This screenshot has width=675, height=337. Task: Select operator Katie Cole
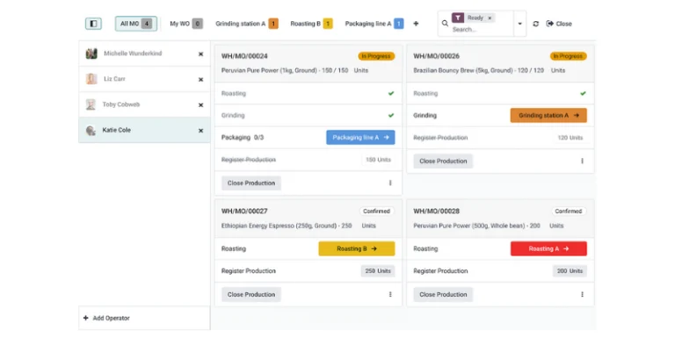[144, 130]
